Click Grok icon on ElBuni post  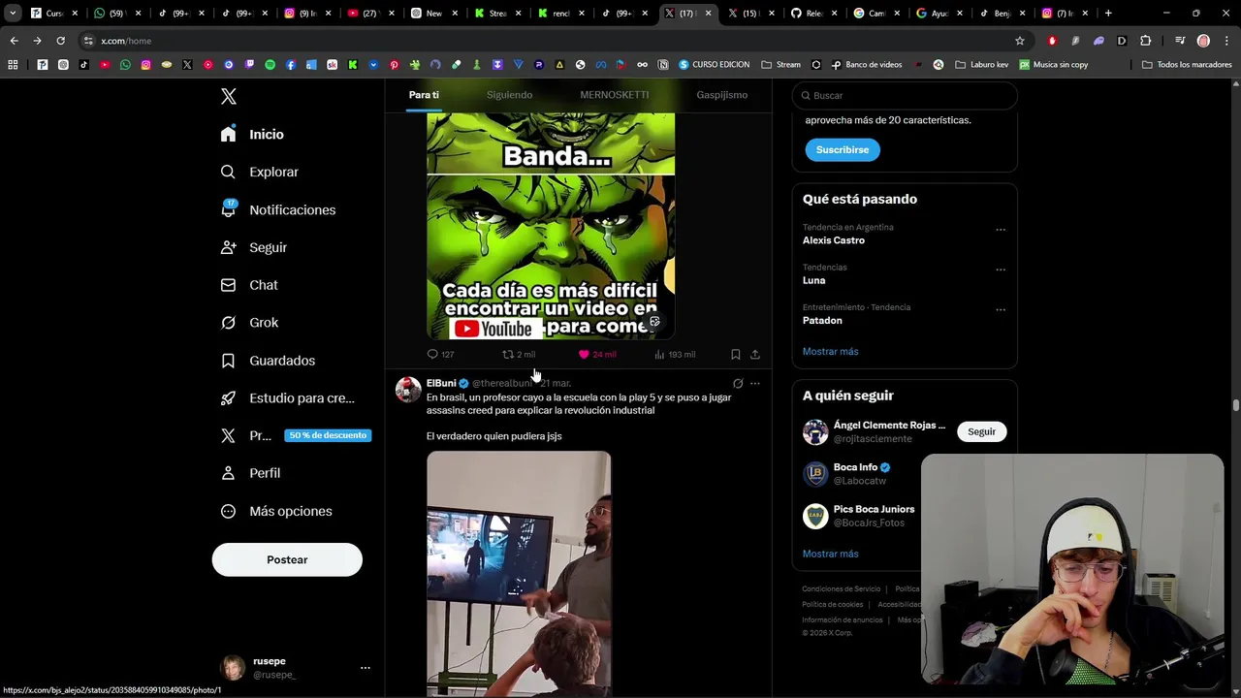coord(738,383)
